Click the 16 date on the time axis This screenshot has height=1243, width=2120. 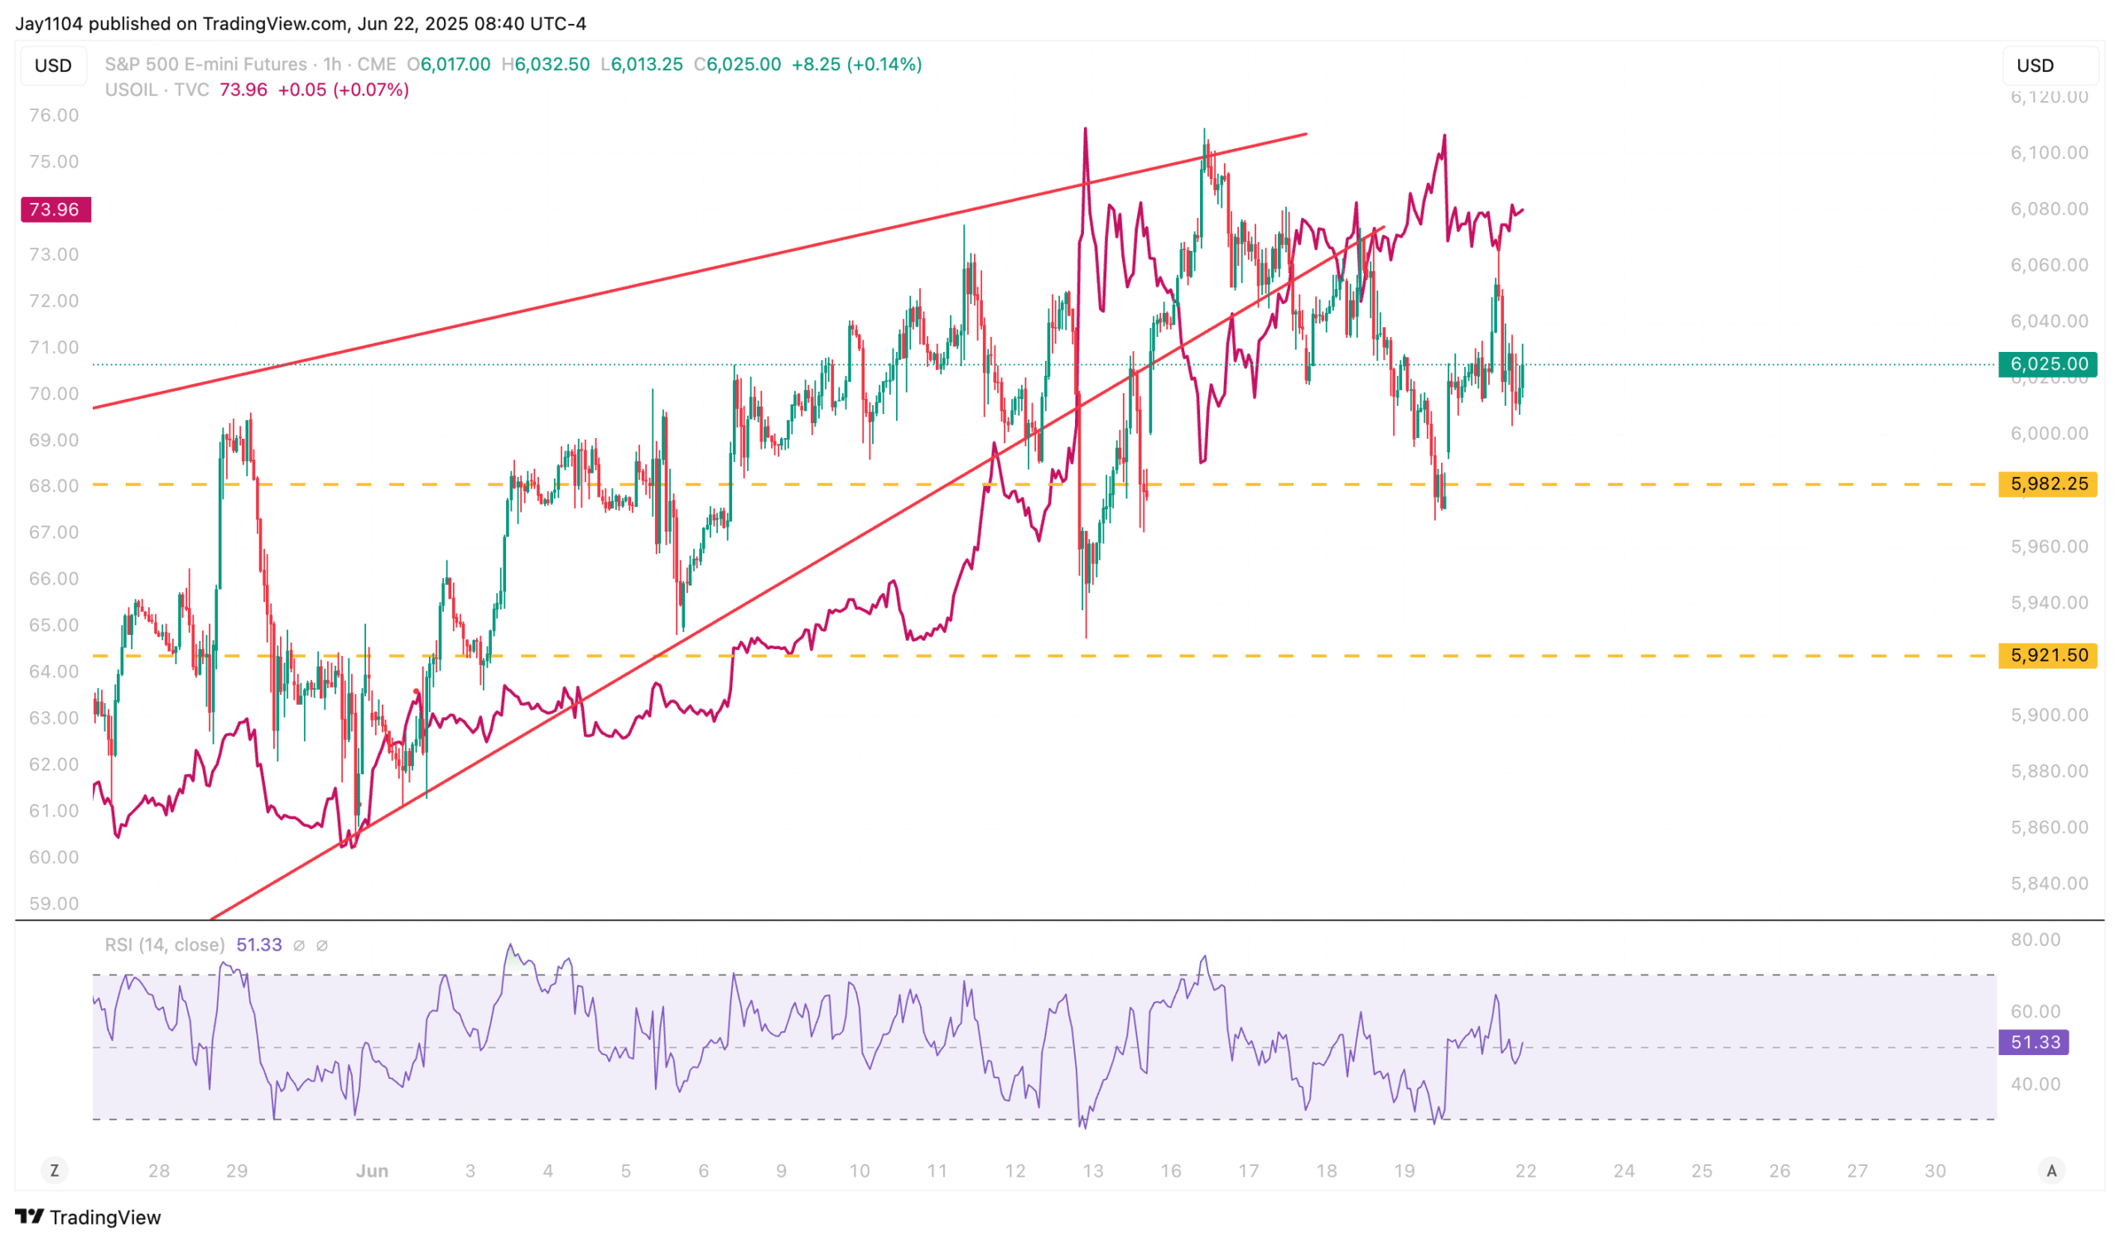(x=1170, y=1171)
